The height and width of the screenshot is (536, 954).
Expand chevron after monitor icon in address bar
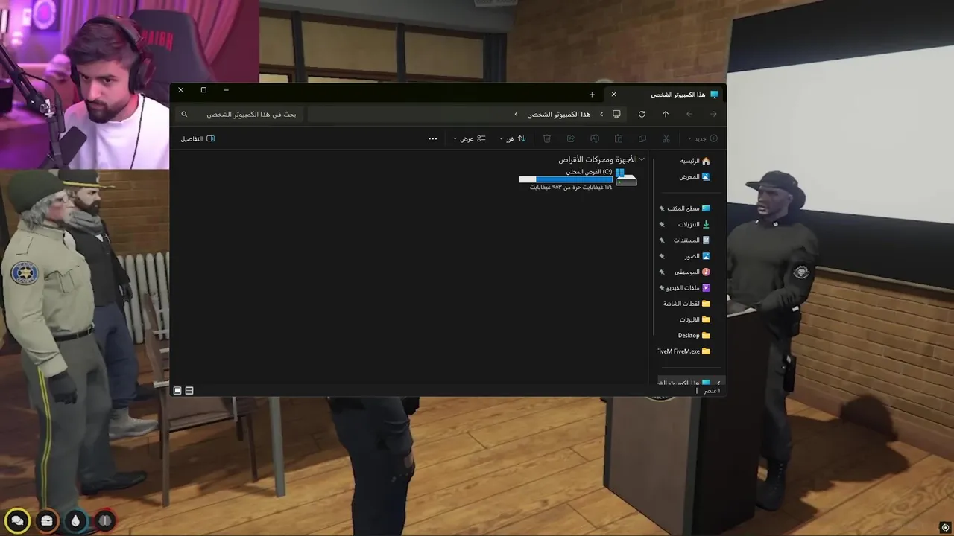click(x=601, y=114)
